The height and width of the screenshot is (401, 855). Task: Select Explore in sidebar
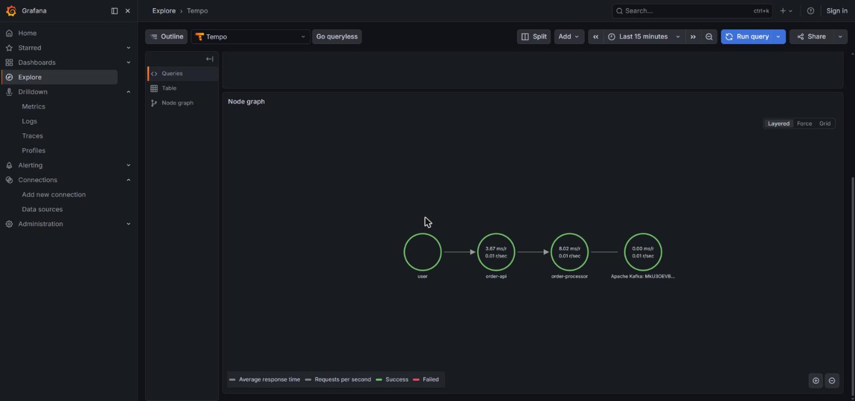[x=59, y=77]
